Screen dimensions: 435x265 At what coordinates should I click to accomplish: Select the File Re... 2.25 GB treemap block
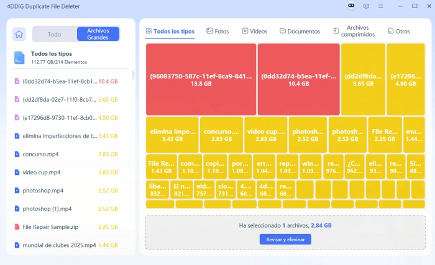tap(385, 135)
